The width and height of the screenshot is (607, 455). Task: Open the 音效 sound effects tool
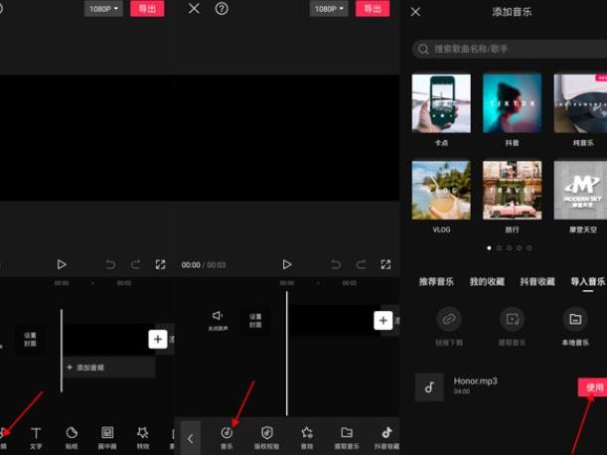308,437
